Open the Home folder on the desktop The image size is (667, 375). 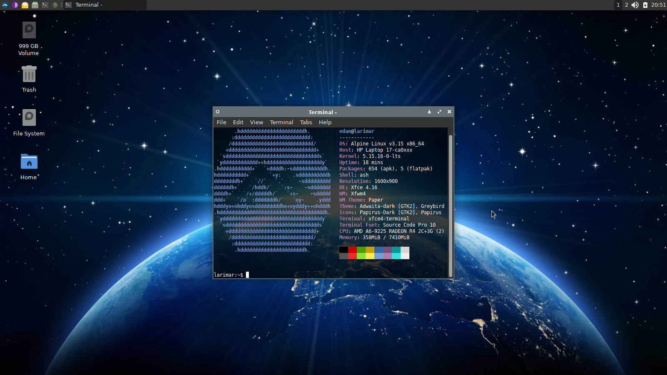28,162
